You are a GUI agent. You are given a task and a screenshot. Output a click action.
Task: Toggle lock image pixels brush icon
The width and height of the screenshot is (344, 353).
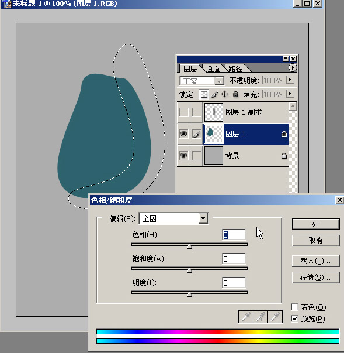tap(214, 94)
